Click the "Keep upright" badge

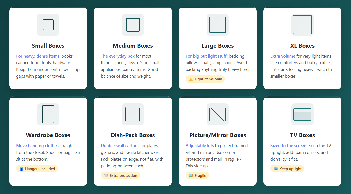pyautogui.click(x=287, y=169)
